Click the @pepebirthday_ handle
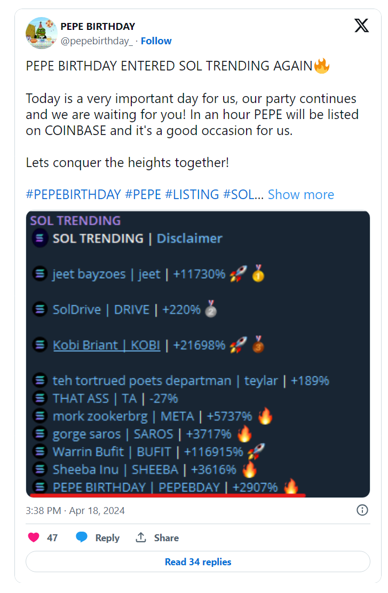Screen dimensions: 388x593 (97, 41)
